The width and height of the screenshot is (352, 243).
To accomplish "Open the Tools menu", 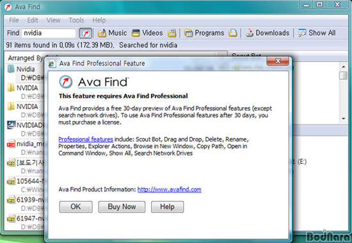I will pyautogui.click(x=76, y=20).
